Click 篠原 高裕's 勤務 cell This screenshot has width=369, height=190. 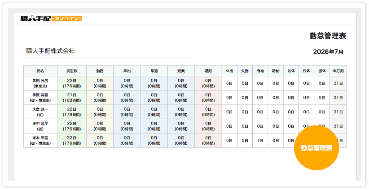(100, 98)
